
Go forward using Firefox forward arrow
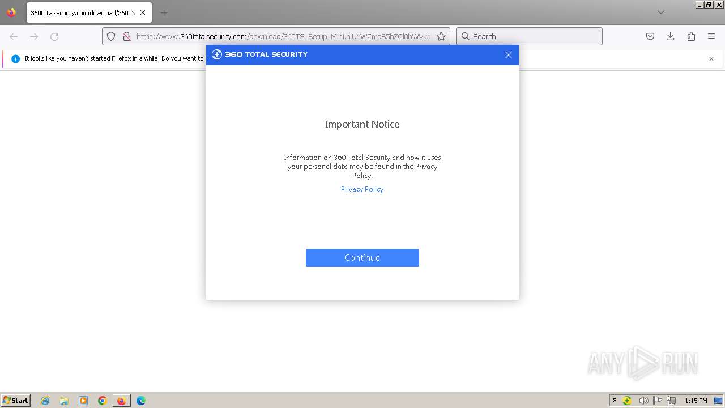pos(34,36)
